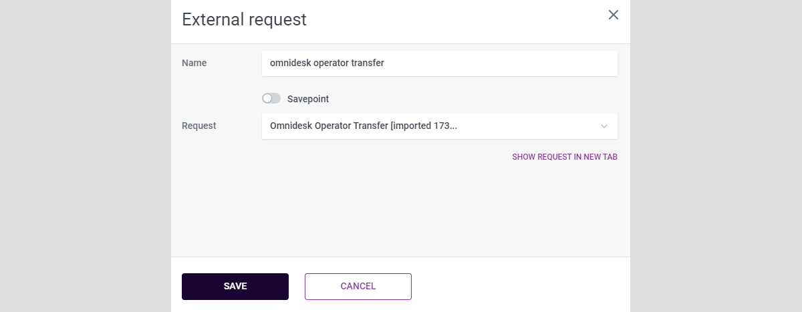Click the gray backdrop left of dialog
The width and height of the screenshot is (802, 312).
[85, 156]
